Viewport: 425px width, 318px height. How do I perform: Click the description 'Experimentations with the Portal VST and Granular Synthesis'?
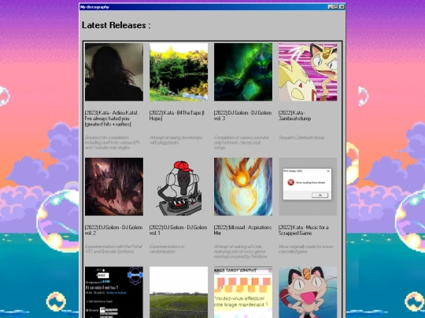point(113,249)
